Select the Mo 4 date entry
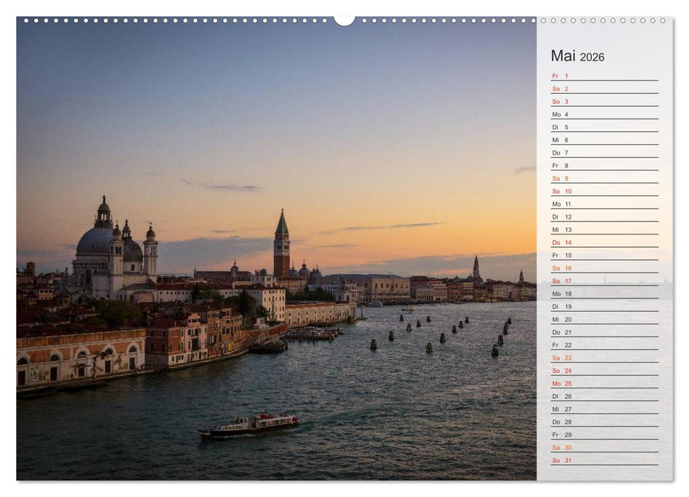 pyautogui.click(x=561, y=114)
